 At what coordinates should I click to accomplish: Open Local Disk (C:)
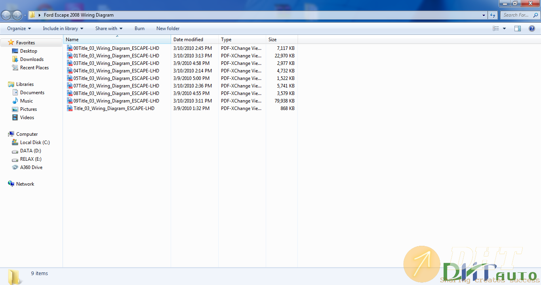tap(35, 142)
